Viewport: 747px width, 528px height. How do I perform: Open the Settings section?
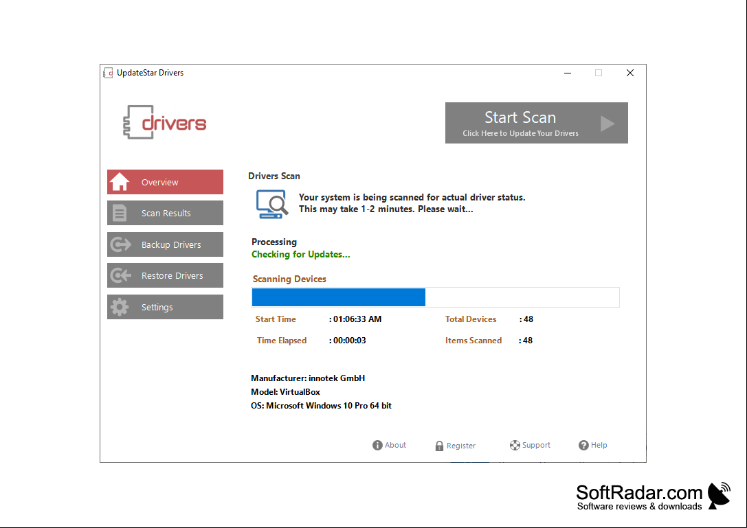(165, 307)
